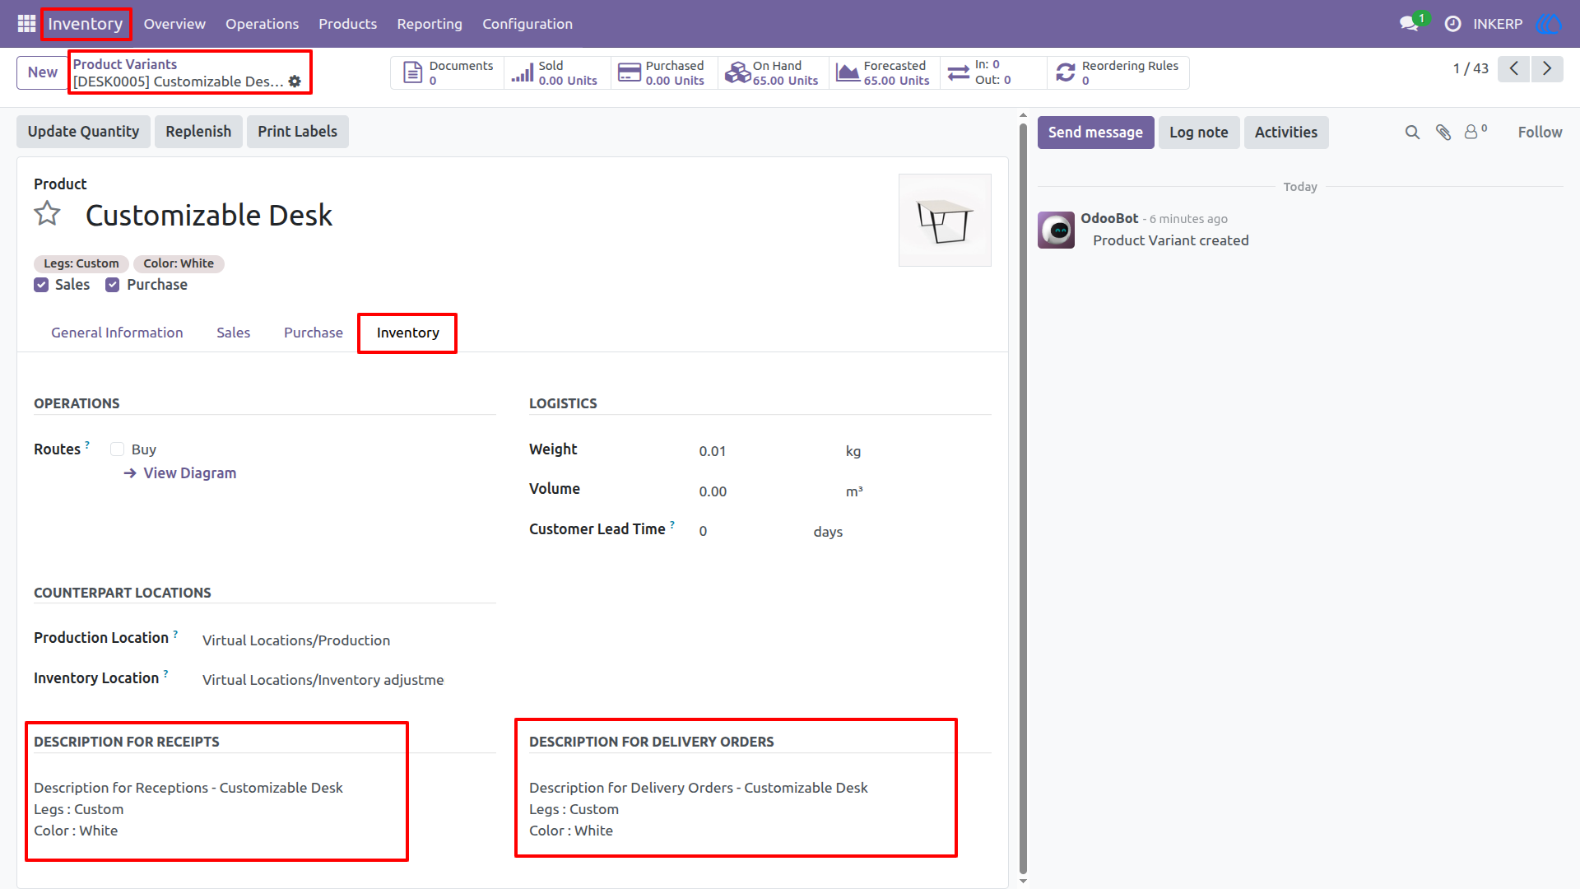This screenshot has height=889, width=1580.
Task: Open Documents smart button
Action: (x=448, y=72)
